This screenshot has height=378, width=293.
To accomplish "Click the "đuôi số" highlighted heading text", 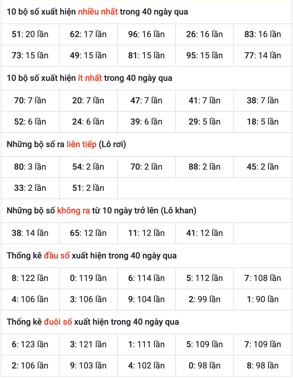I will [58, 322].
